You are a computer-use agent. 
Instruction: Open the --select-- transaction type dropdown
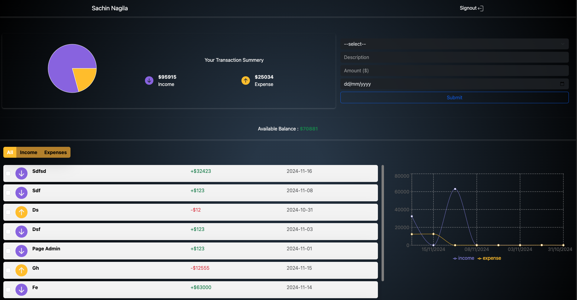click(x=454, y=44)
